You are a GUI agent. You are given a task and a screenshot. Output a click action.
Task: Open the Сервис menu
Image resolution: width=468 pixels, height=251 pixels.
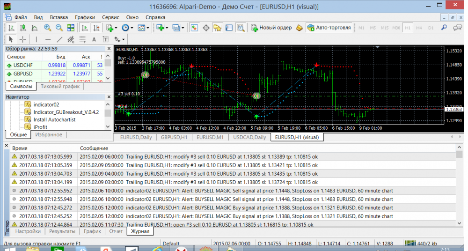pyautogui.click(x=110, y=17)
